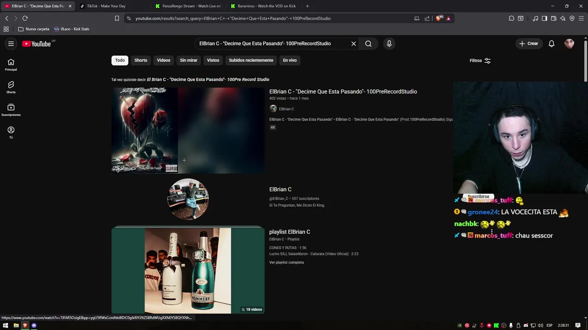Go back with the browser back arrow
Screen dimensions: 588x330
pos(6,18)
